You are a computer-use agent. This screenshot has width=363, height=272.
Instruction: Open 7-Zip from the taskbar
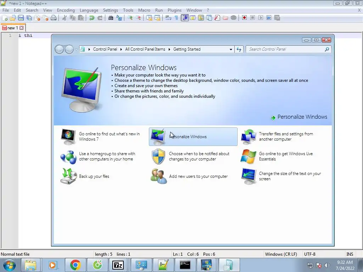click(x=118, y=265)
